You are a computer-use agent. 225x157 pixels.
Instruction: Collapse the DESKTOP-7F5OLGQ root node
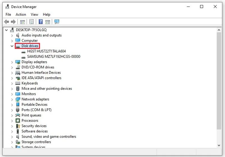coord(6,30)
